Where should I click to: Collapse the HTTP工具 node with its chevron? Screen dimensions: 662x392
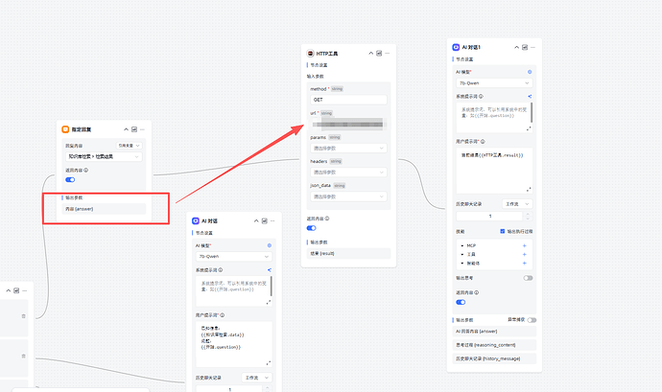(371, 53)
